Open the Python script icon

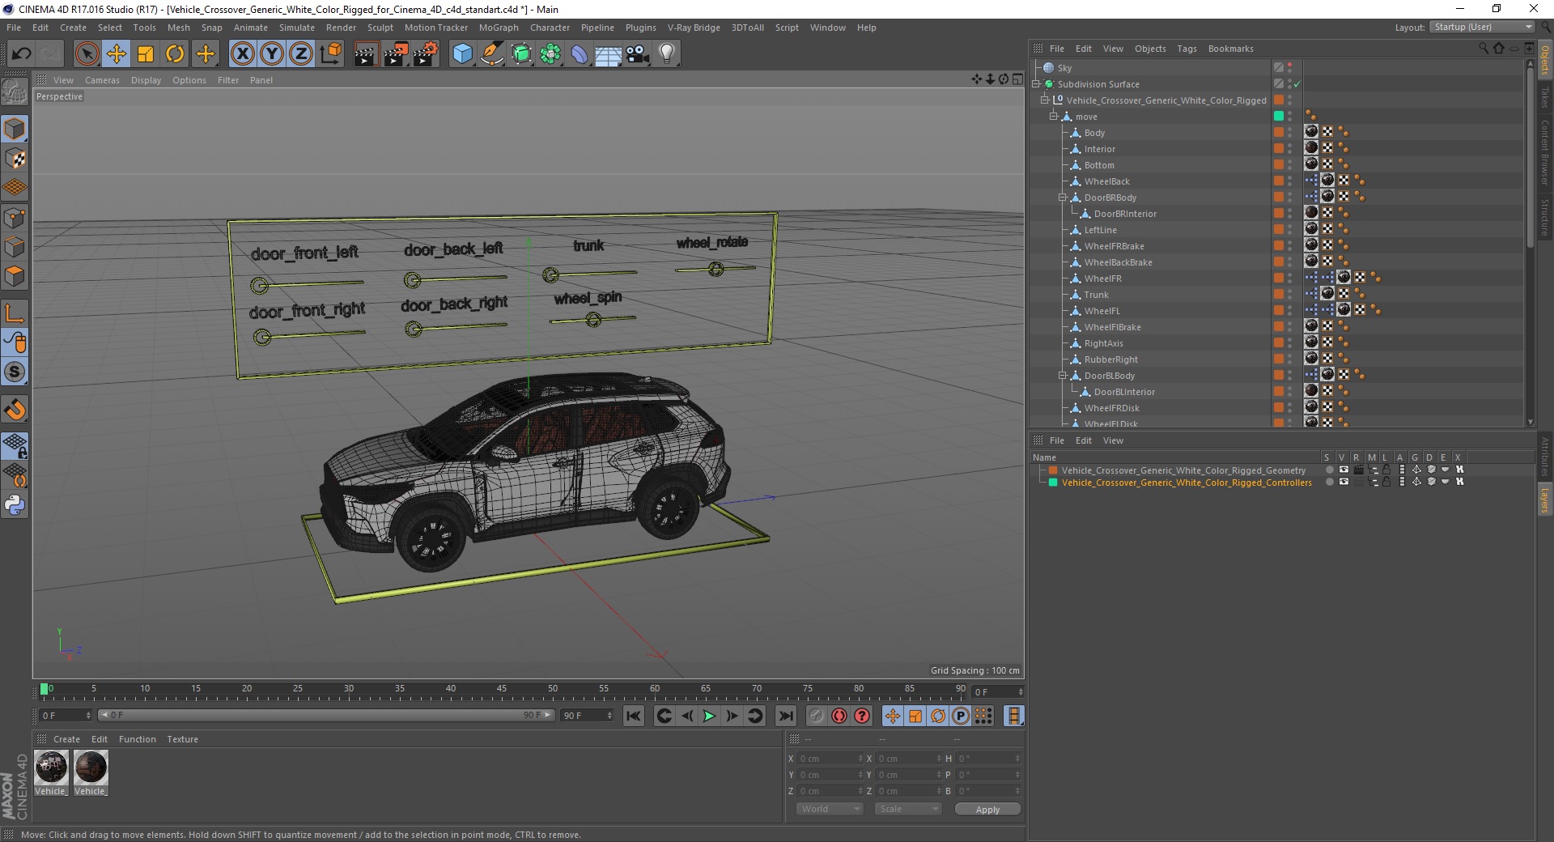tap(15, 505)
